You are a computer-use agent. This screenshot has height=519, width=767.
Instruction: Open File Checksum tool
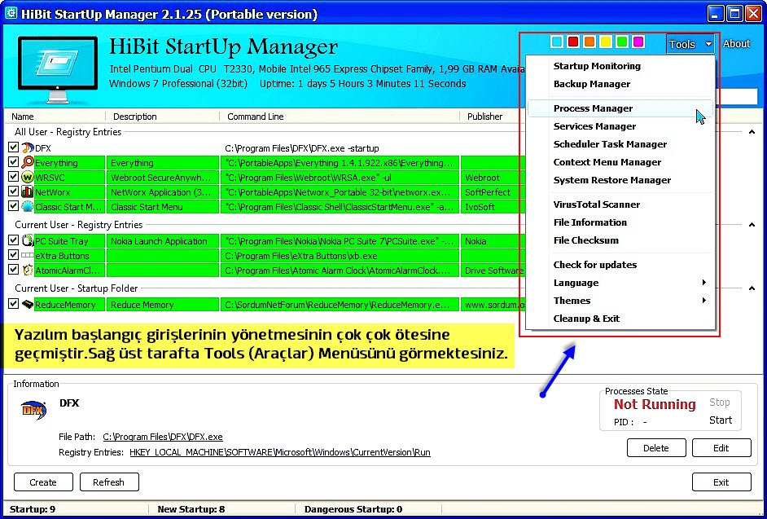coord(620,240)
